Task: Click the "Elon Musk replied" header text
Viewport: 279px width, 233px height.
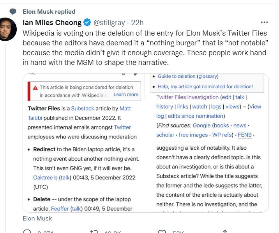Action: click(49, 12)
